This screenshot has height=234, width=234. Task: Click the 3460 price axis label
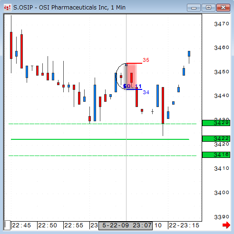point(222,48)
